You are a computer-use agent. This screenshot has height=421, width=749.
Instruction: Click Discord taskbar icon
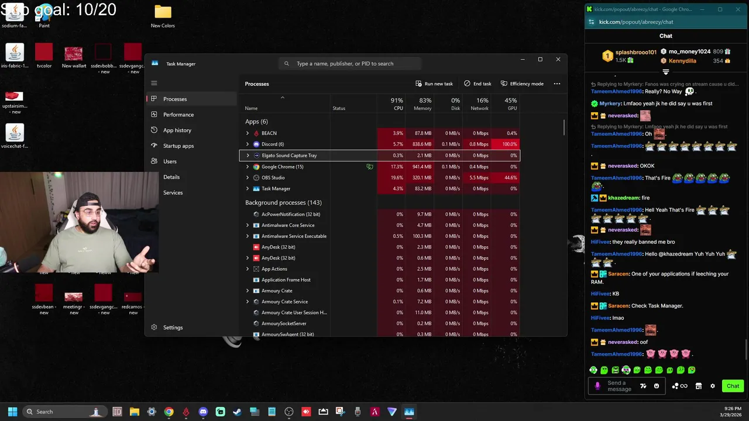[x=203, y=412]
